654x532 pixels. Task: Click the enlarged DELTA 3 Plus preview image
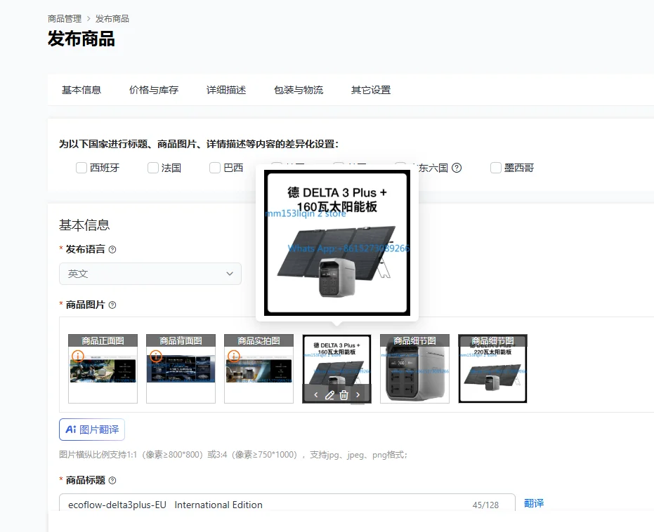[x=337, y=243]
